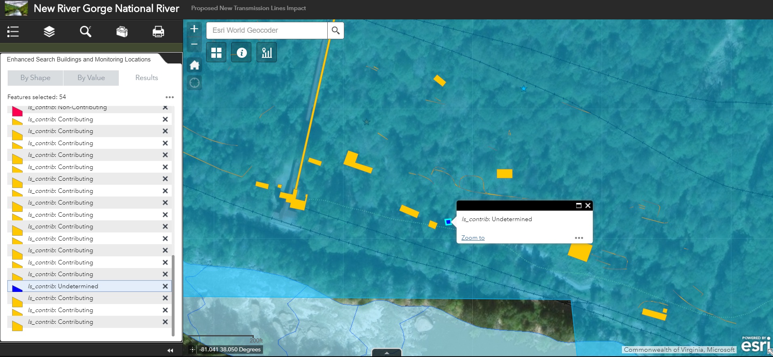The height and width of the screenshot is (357, 773).
Task: Open the enhanced search widget
Action: [x=86, y=32]
